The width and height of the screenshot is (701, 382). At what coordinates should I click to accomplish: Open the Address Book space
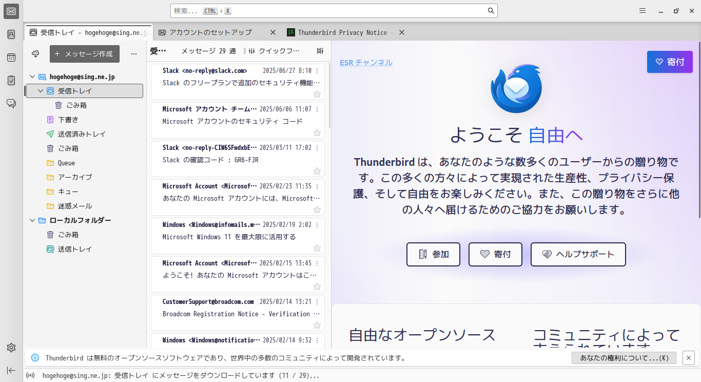click(11, 34)
